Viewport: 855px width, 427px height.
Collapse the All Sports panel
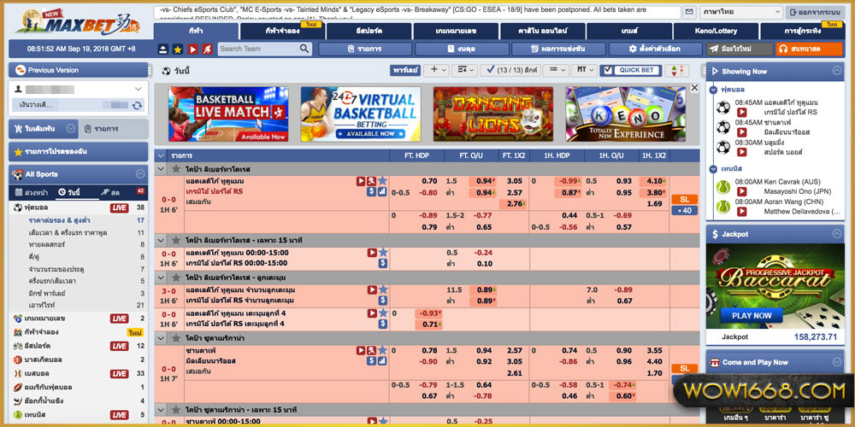[140, 174]
